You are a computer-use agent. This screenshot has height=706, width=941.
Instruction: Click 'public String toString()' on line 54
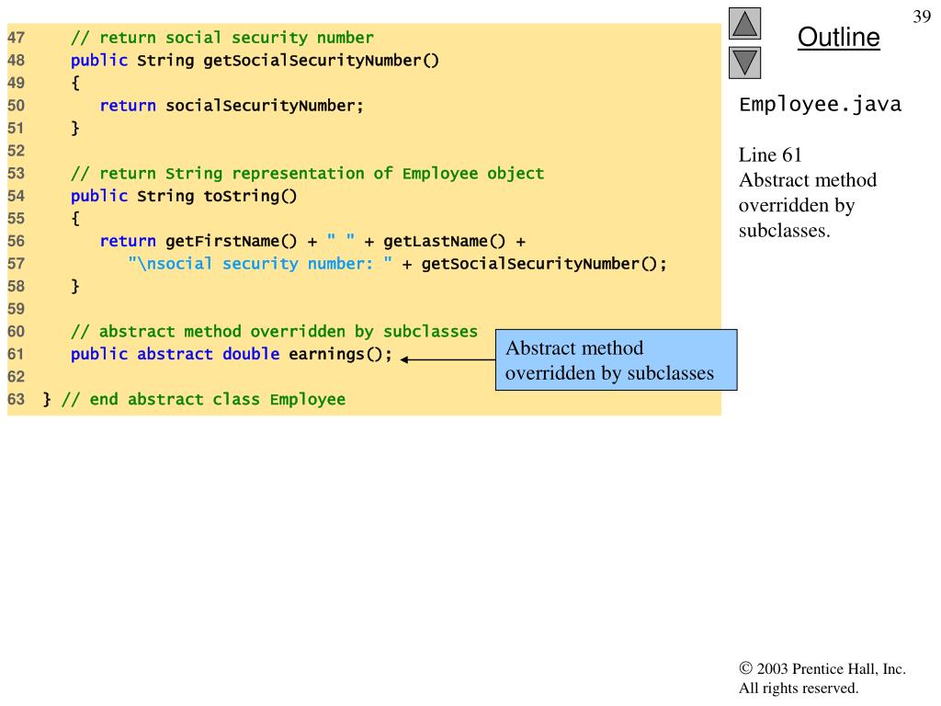(184, 197)
